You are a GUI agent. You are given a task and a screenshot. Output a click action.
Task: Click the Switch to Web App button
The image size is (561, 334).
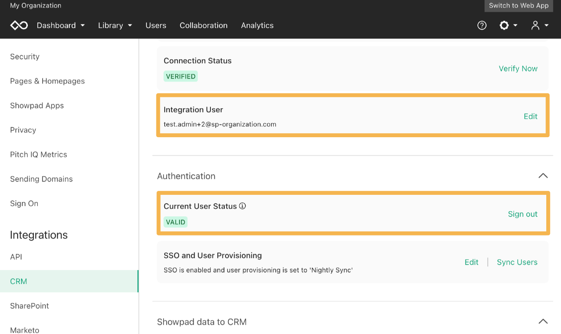pos(519,6)
